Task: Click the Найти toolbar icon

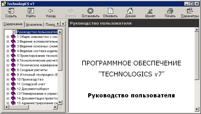Action: 31,11
